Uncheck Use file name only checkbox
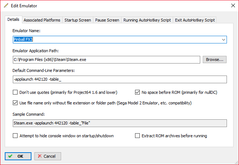The width and height of the screenshot is (239, 165). point(15,103)
